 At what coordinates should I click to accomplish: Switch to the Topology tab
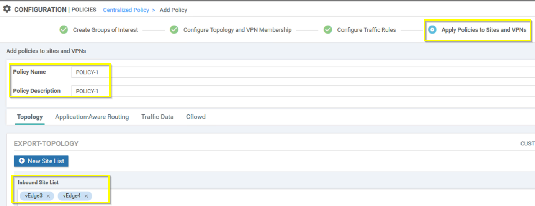tap(30, 117)
